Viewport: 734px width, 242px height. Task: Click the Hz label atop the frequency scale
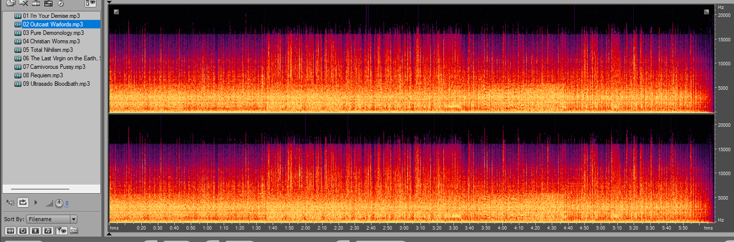(x=721, y=7)
